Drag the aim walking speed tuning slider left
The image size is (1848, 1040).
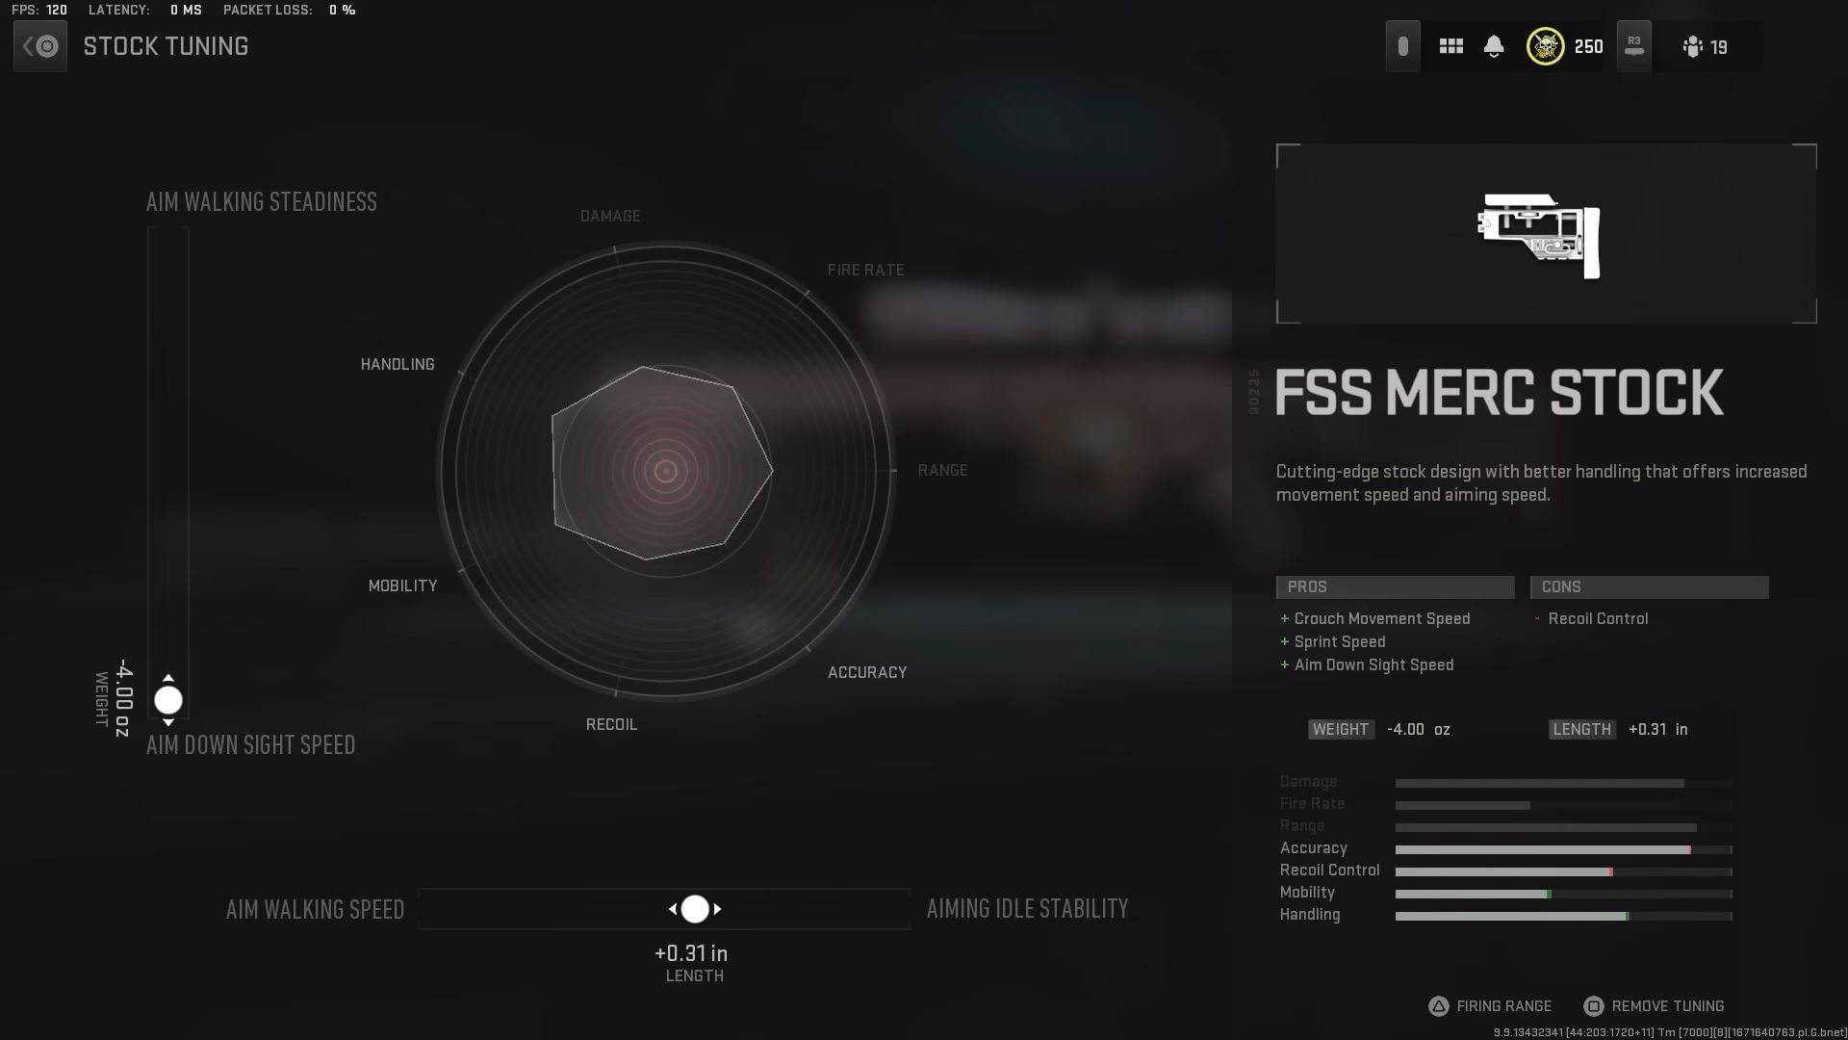coord(673,909)
